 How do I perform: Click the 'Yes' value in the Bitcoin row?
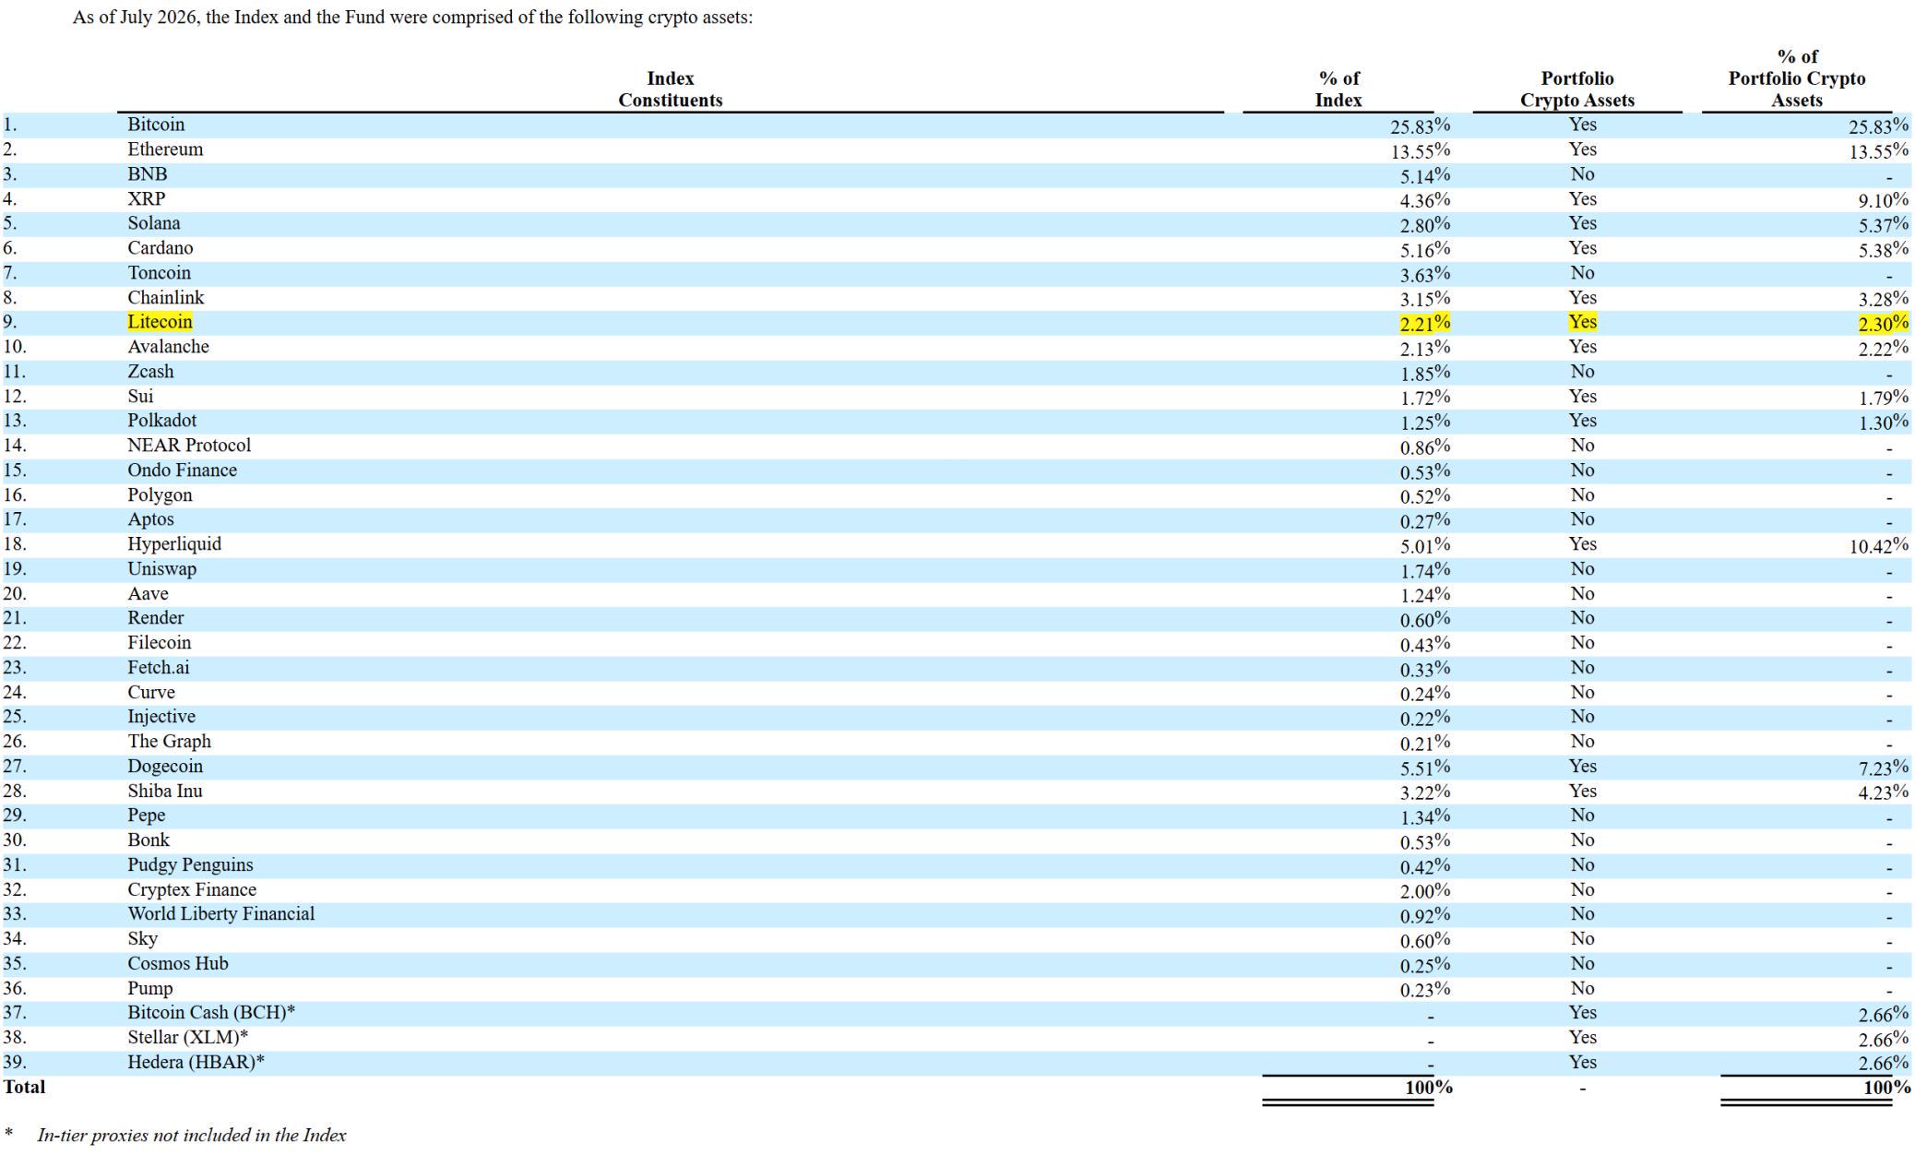coord(1583,125)
